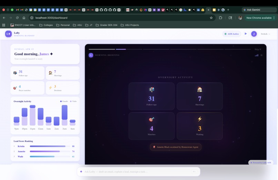
Task: Close the active dashboard tab
Action: click(x=208, y=10)
